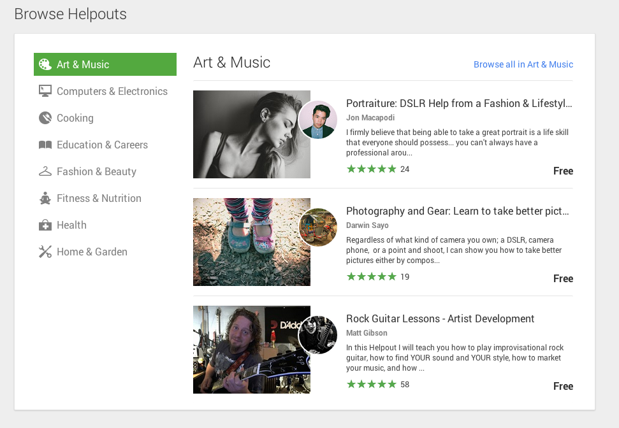Select the Art & Music palette icon

click(x=45, y=64)
